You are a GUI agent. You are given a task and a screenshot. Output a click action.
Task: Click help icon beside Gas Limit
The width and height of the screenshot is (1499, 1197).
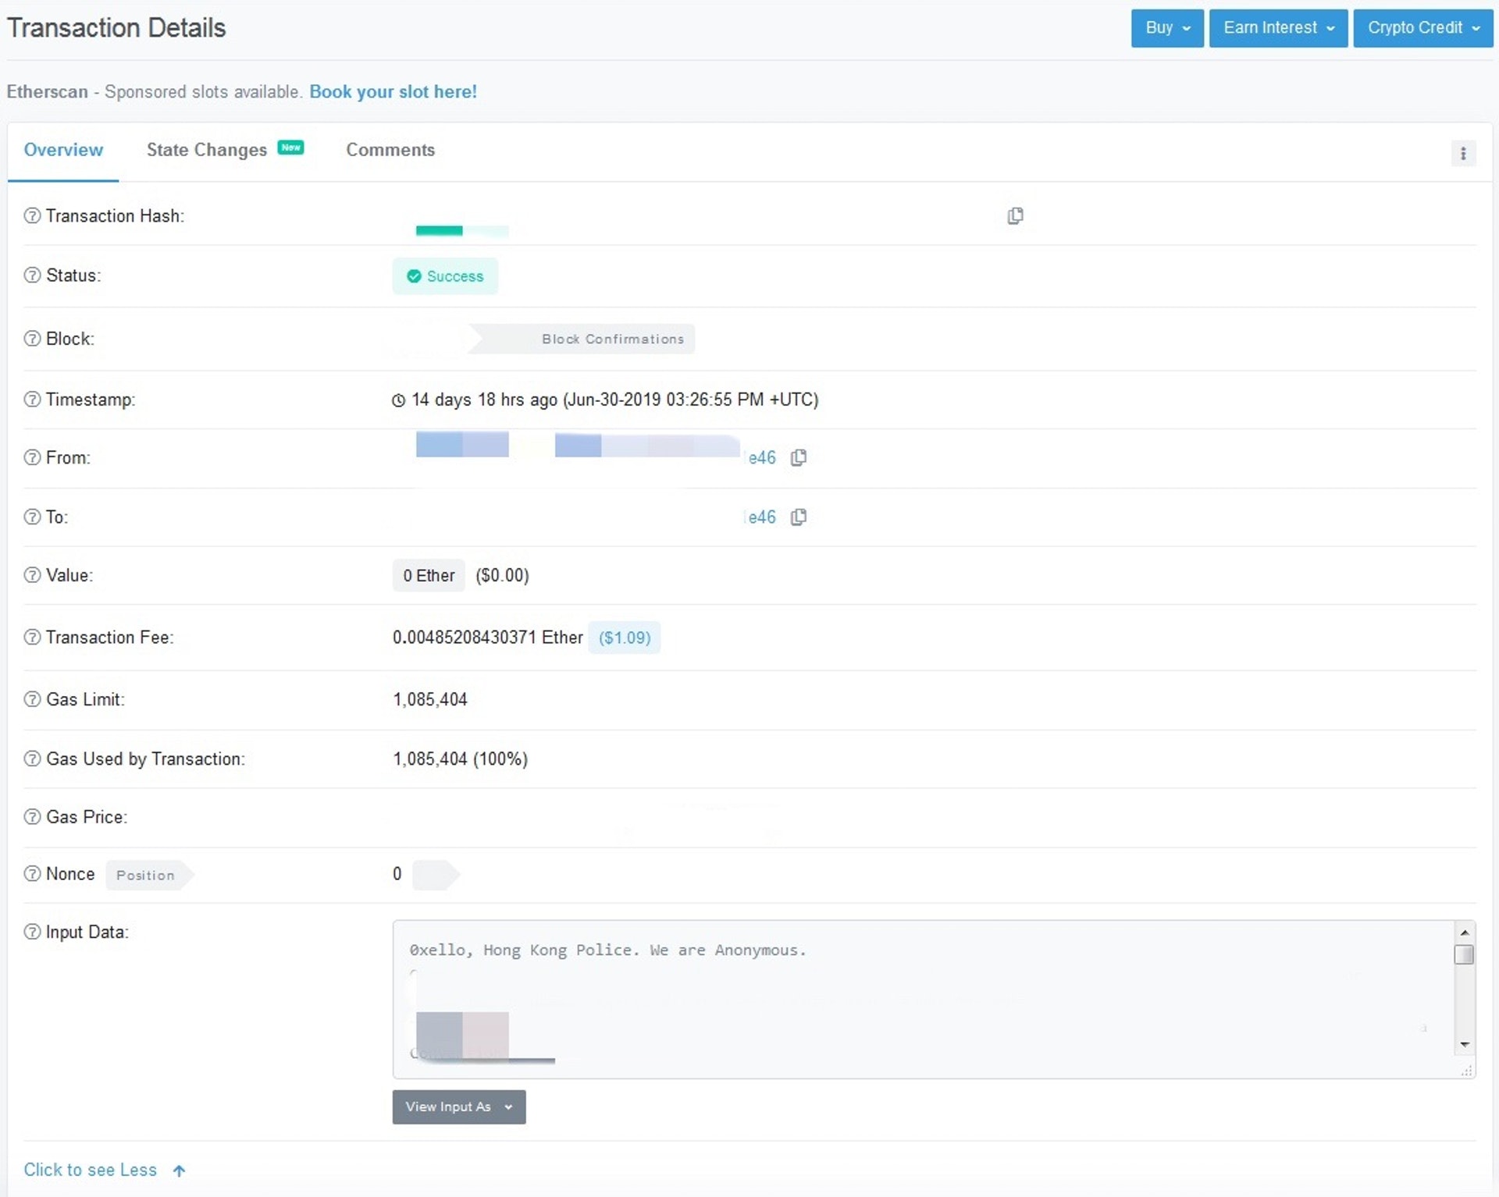coord(32,699)
